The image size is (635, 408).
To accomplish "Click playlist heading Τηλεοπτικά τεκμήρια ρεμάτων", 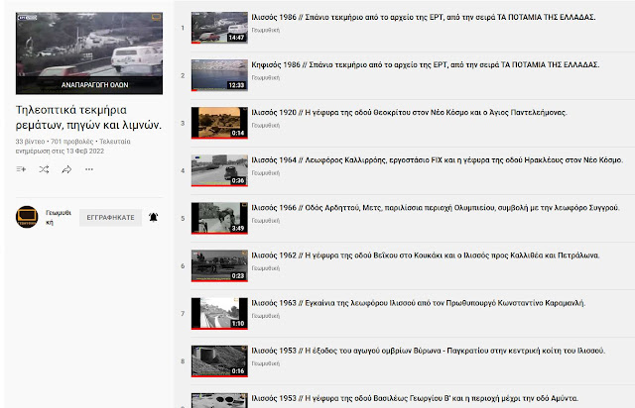I will [x=88, y=118].
